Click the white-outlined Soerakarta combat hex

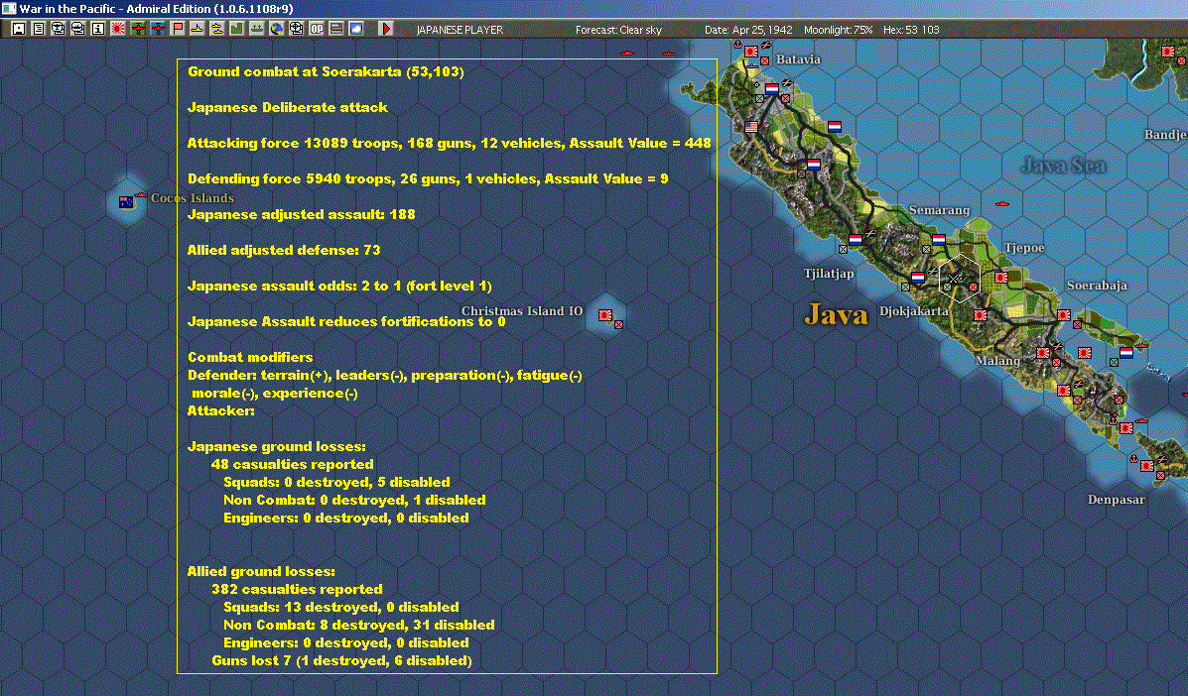point(959,279)
